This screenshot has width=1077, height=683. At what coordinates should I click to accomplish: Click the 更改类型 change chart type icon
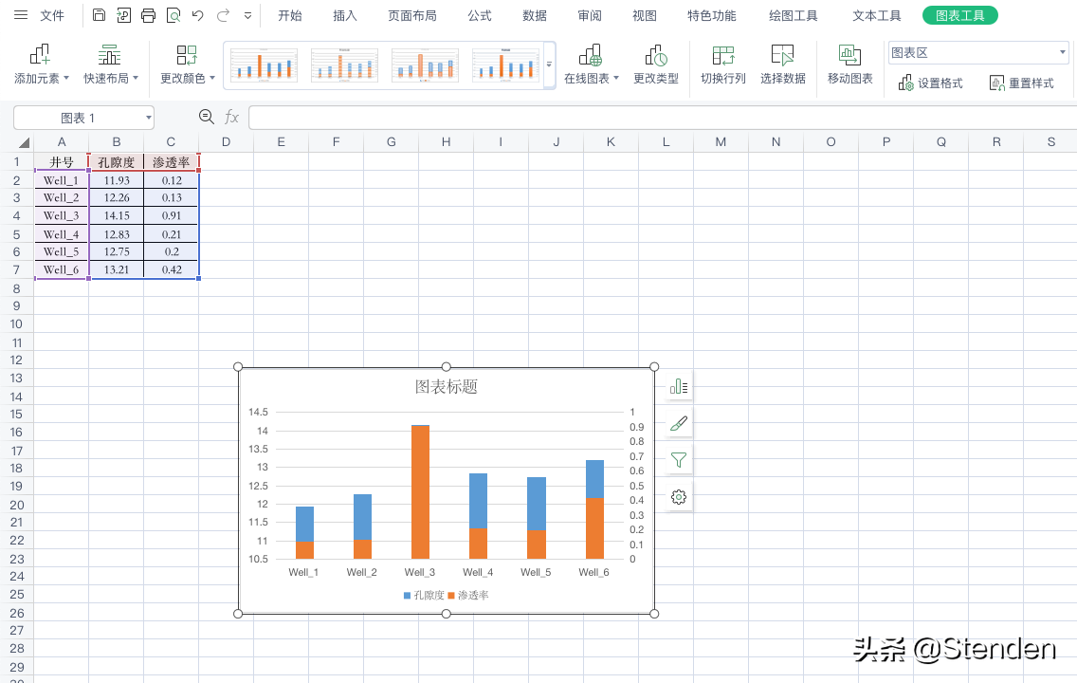tap(656, 55)
